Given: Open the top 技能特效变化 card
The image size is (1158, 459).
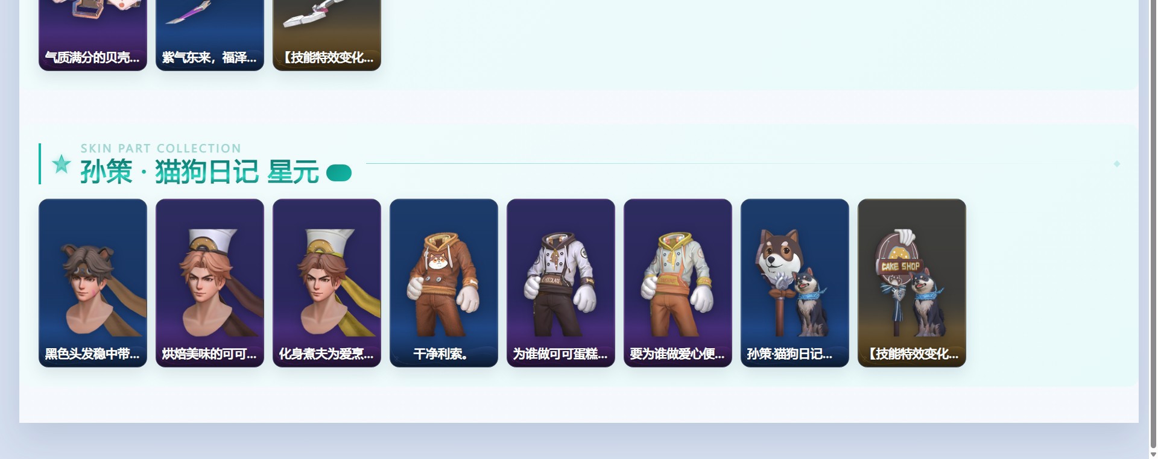Looking at the screenshot, I should click(x=327, y=35).
